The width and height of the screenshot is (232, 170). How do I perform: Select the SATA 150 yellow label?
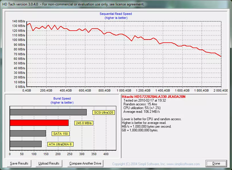click(61, 134)
